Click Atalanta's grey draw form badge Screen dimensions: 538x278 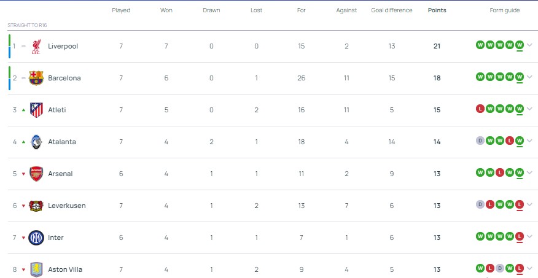480,141
